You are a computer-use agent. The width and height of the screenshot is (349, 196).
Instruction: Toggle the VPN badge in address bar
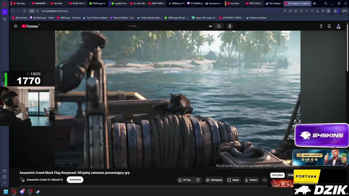(32, 11)
